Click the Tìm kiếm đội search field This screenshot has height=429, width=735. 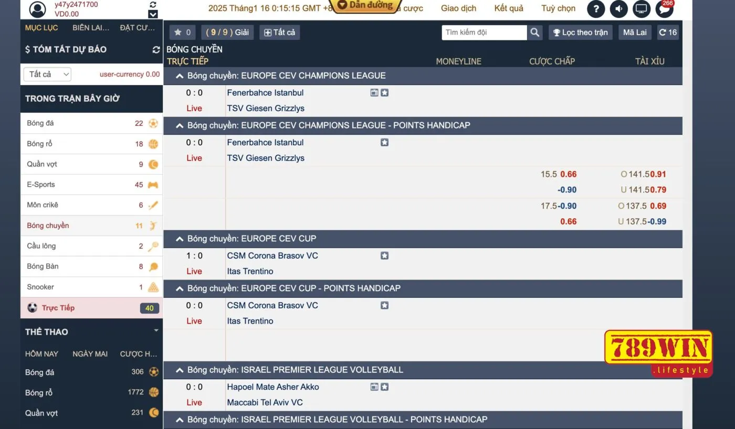(484, 33)
